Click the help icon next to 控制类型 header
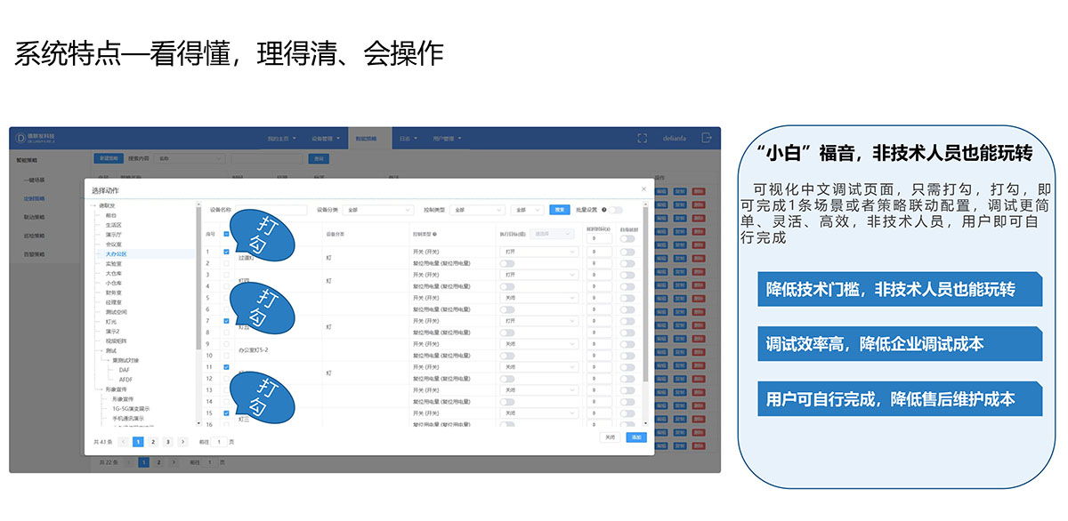Image resolution: width=1068 pixels, height=521 pixels. point(434,234)
